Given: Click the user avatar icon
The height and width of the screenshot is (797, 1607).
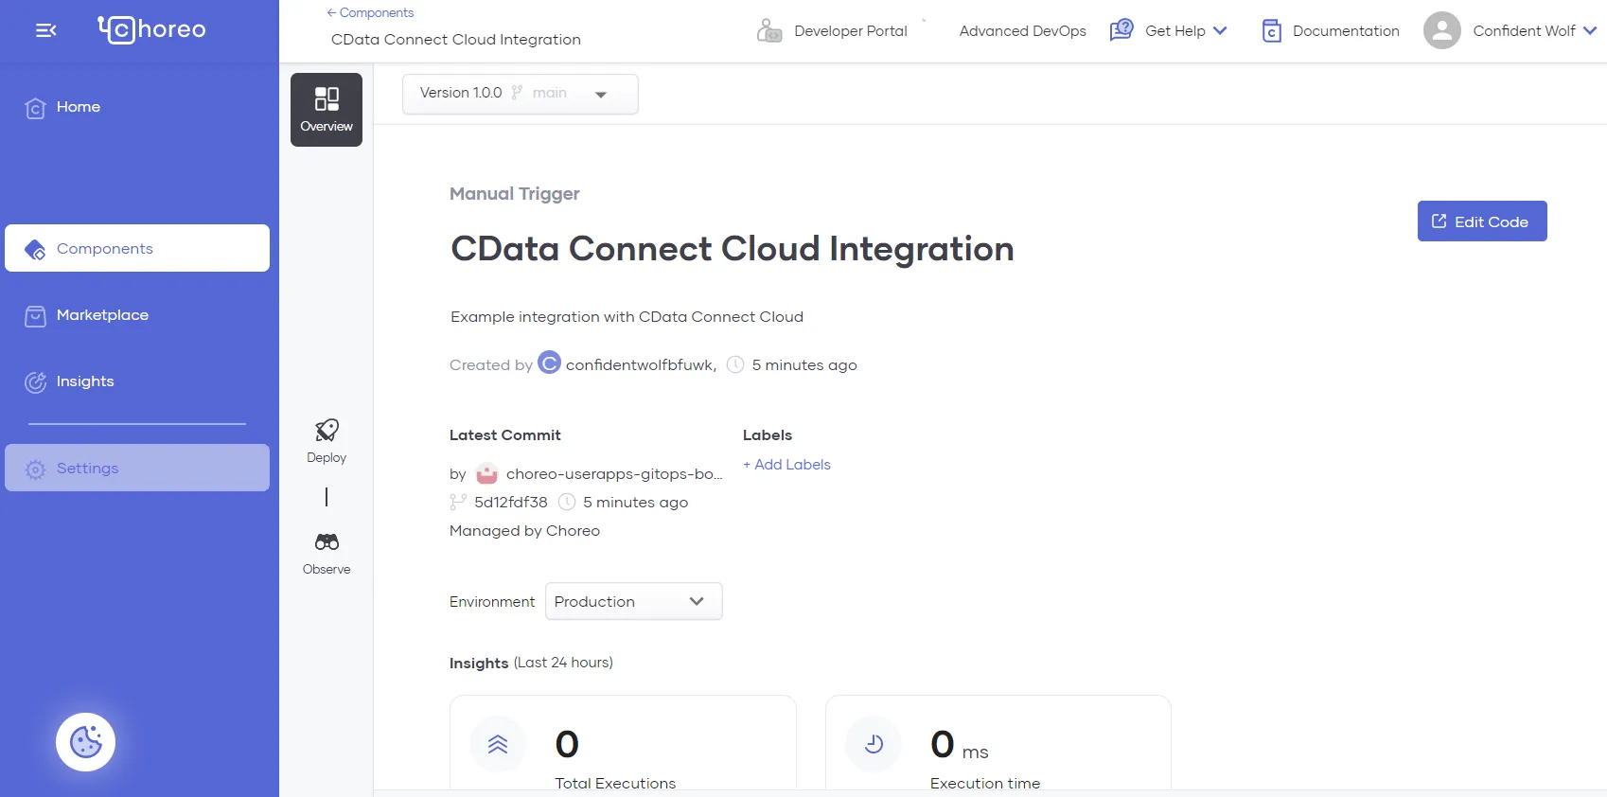Looking at the screenshot, I should click(1441, 30).
